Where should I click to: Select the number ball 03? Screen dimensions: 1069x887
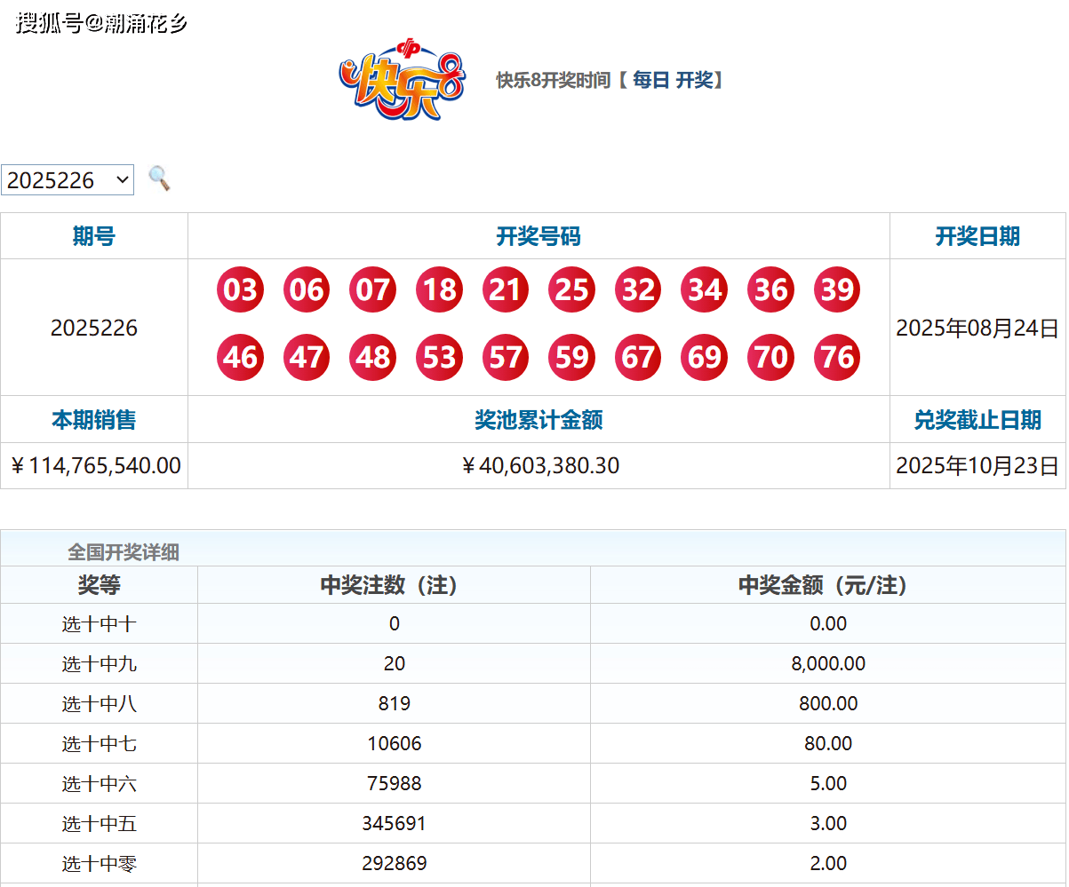pos(239,289)
